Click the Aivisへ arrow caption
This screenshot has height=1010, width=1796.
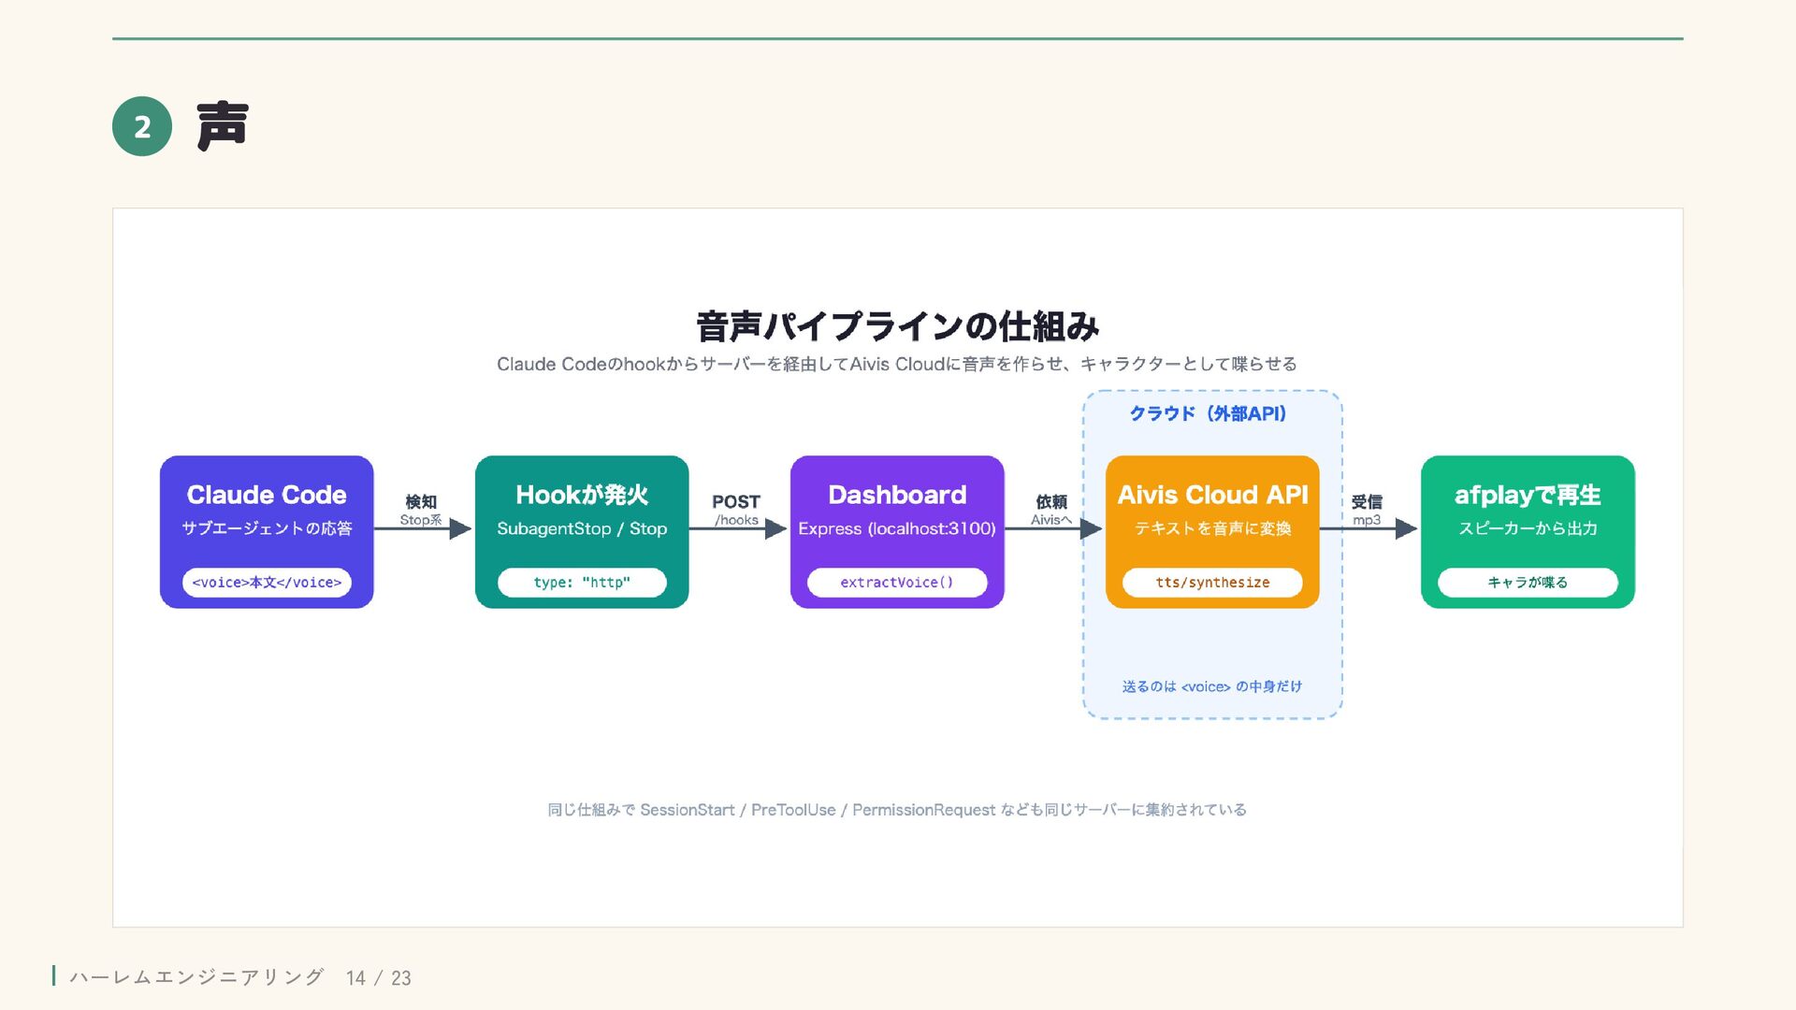coord(1051,520)
